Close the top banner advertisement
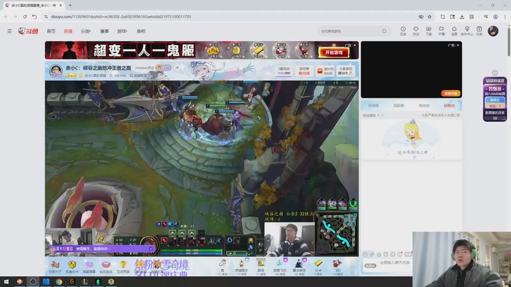This screenshot has height=287, width=511. [x=355, y=45]
